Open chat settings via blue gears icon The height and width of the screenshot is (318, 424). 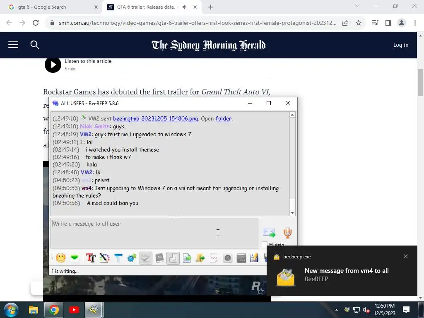pyautogui.click(x=132, y=258)
